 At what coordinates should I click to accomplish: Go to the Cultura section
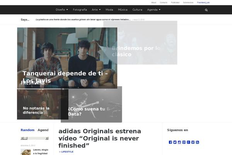click(137, 10)
